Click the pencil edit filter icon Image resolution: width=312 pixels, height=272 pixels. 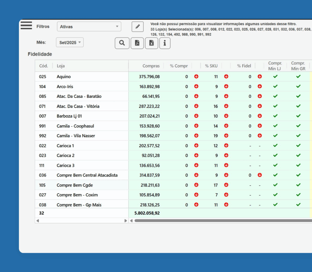pyautogui.click(x=137, y=27)
